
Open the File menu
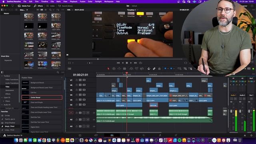[x=25, y=2]
